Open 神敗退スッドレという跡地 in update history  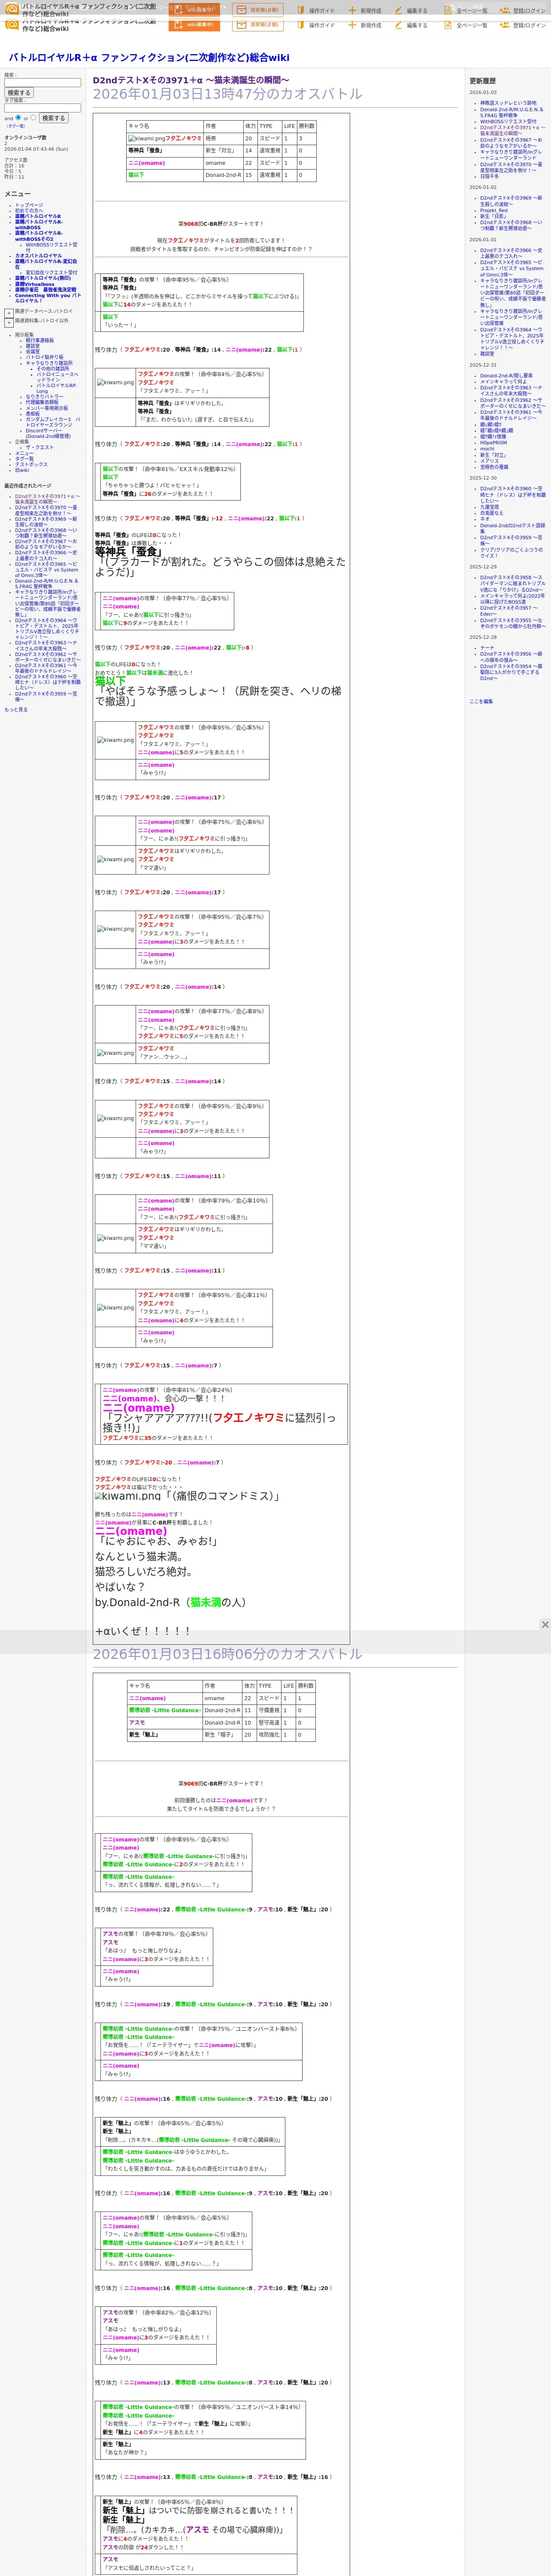pyautogui.click(x=508, y=103)
